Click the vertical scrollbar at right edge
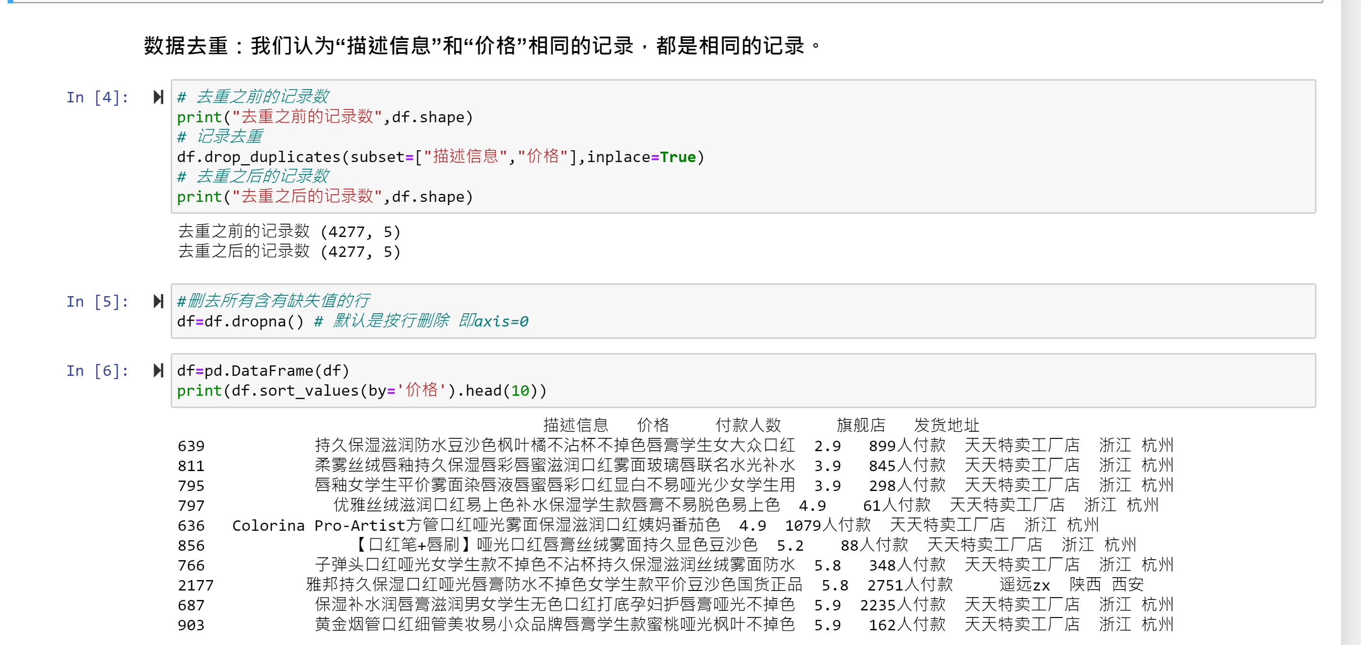The width and height of the screenshot is (1361, 645). click(1351, 317)
